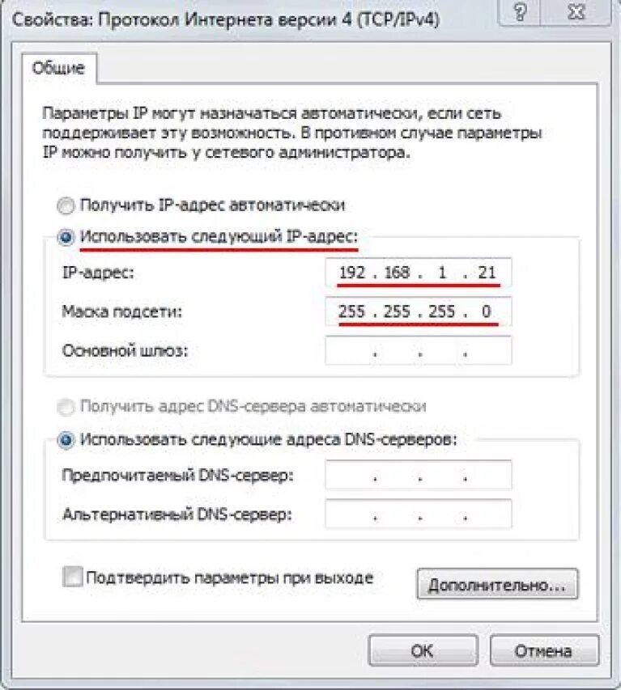Click the dialog title bar text
The width and height of the screenshot is (621, 690).
(x=226, y=20)
